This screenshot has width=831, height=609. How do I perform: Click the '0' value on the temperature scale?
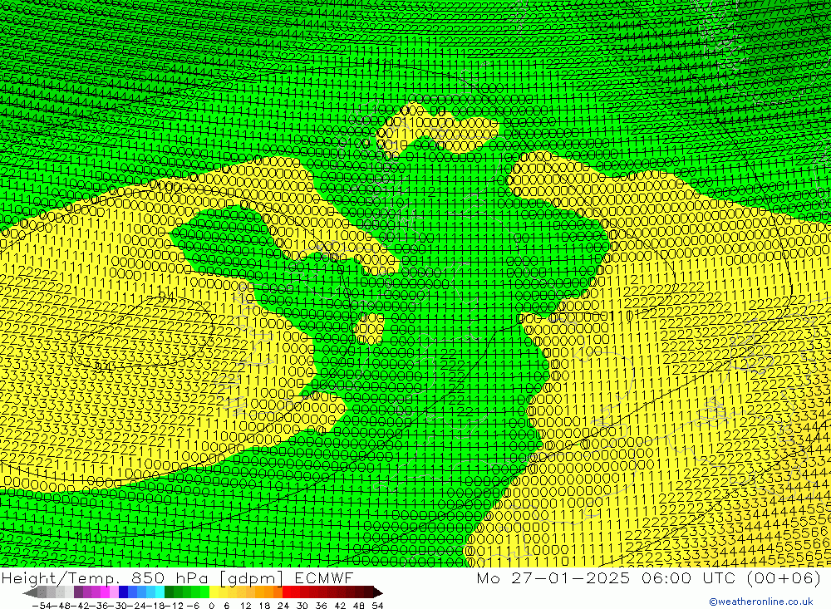pyautogui.click(x=211, y=606)
